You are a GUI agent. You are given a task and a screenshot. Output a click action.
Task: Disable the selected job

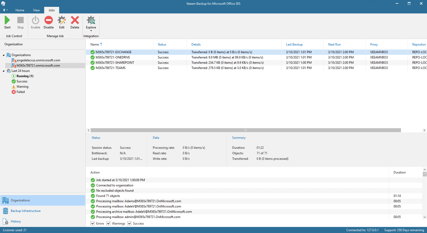pyautogui.click(x=49, y=22)
